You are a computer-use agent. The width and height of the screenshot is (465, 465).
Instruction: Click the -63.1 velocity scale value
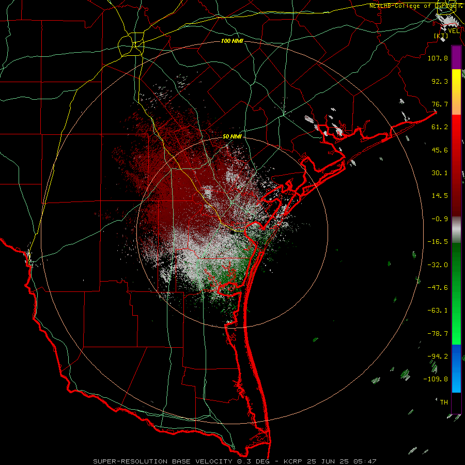438,311
